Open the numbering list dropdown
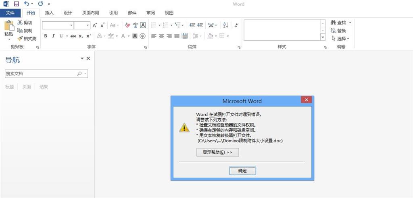The image size is (413, 198). pos(171,25)
